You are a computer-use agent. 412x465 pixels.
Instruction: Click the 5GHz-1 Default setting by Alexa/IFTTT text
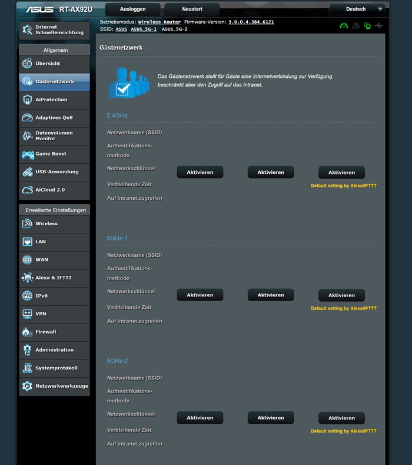point(344,308)
